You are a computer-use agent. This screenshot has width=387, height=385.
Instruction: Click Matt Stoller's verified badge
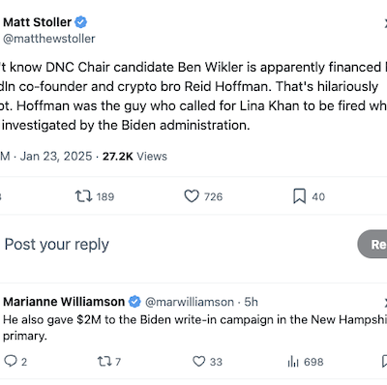point(81,22)
